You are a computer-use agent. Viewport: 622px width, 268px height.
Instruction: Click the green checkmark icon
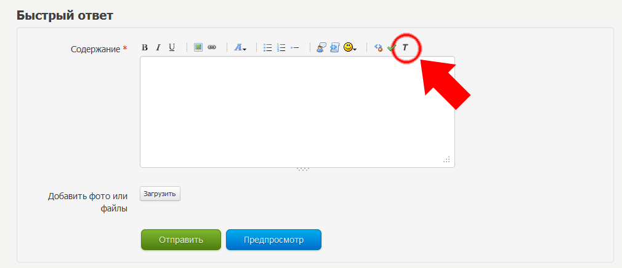(392, 48)
